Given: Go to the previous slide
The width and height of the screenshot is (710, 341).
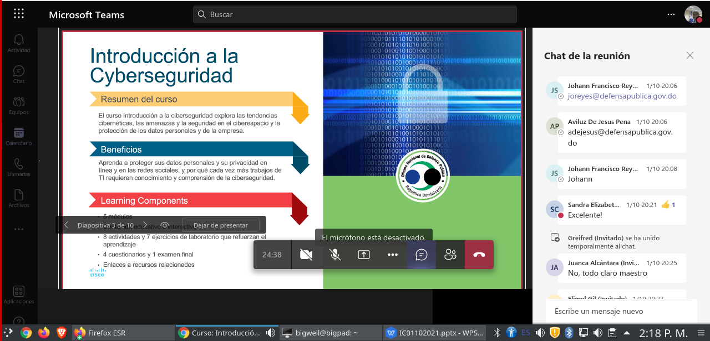Looking at the screenshot, I should coord(67,225).
